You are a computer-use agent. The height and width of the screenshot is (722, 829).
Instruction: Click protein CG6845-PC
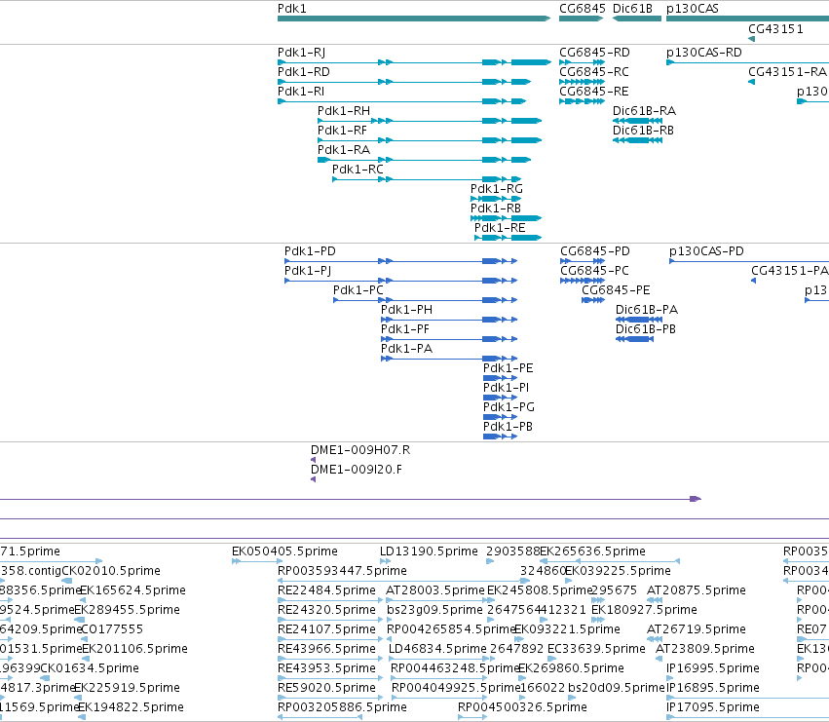coord(583,281)
